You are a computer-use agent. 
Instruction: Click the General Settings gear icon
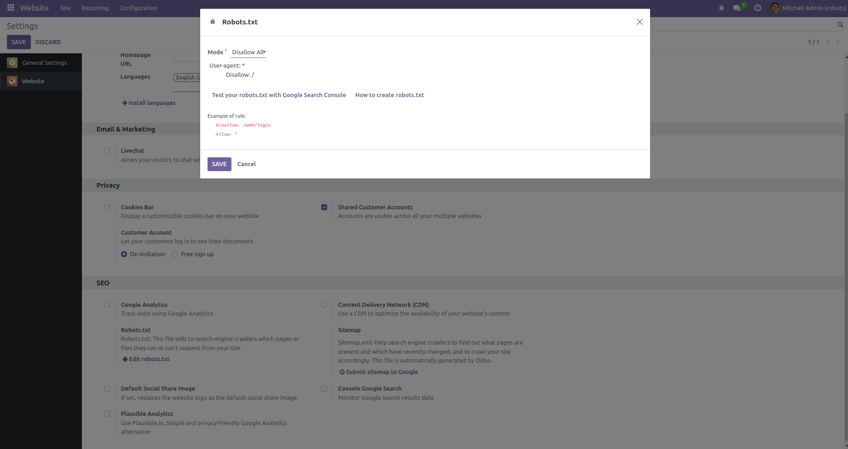[x=12, y=63]
